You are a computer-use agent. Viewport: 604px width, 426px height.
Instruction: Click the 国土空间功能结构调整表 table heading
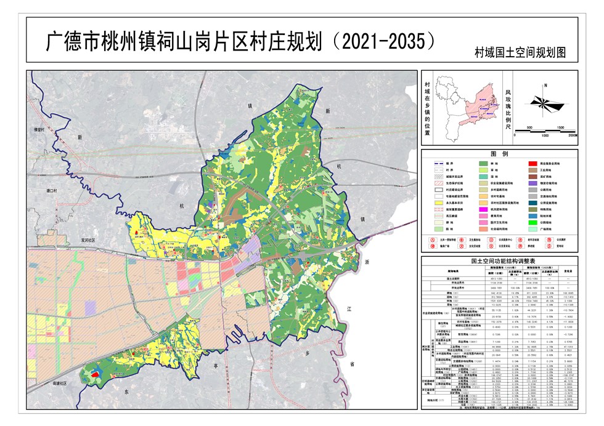(x=499, y=260)
